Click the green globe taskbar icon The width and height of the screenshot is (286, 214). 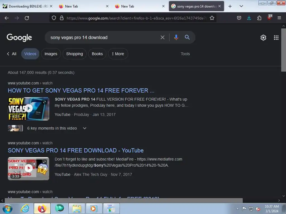[59, 208]
